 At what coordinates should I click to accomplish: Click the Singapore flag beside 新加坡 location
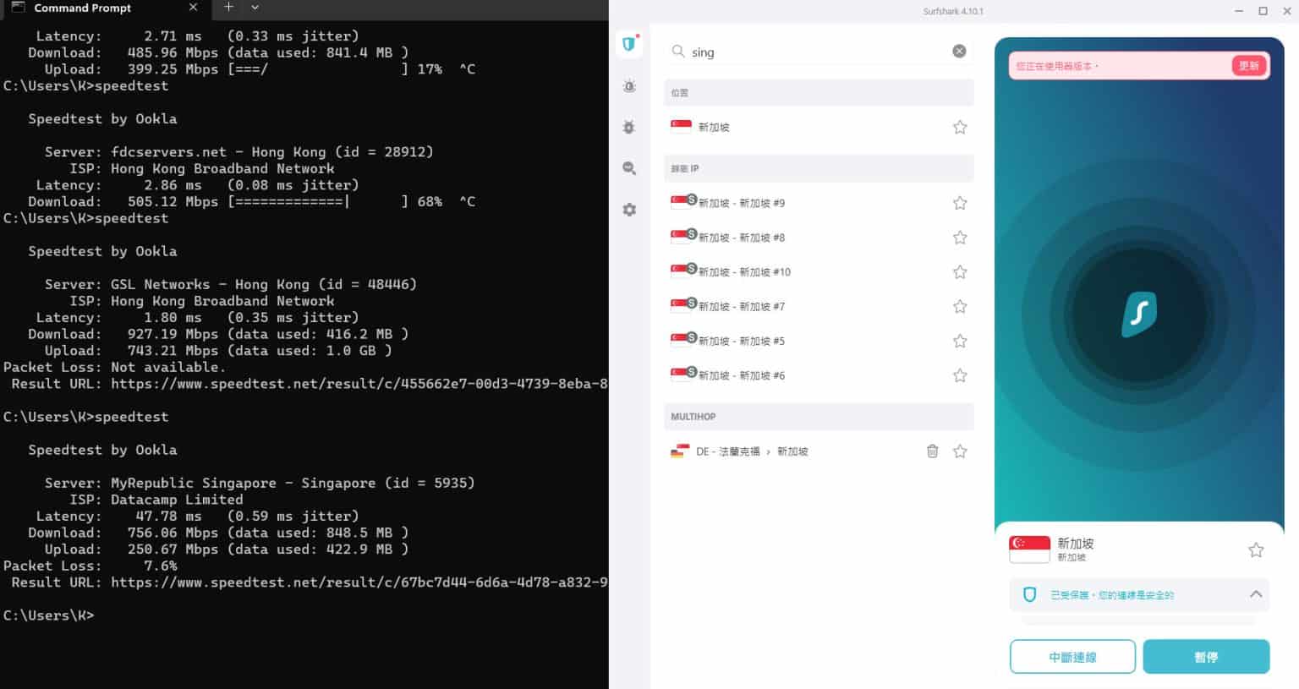[x=681, y=125]
